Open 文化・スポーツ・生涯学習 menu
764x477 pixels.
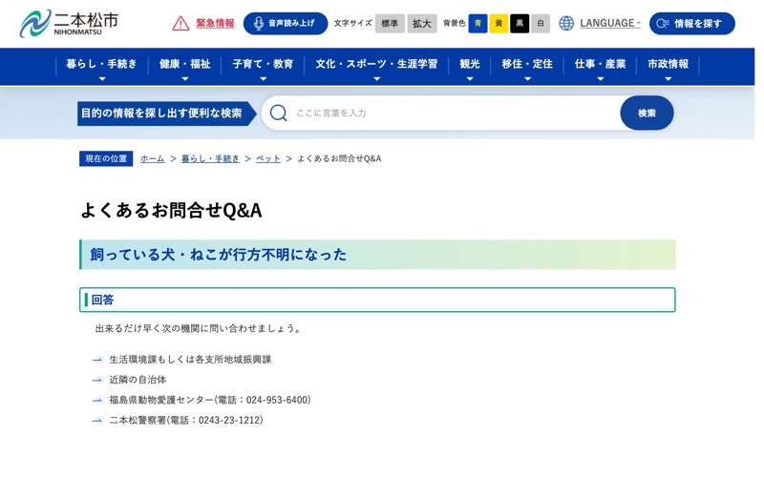point(376,64)
